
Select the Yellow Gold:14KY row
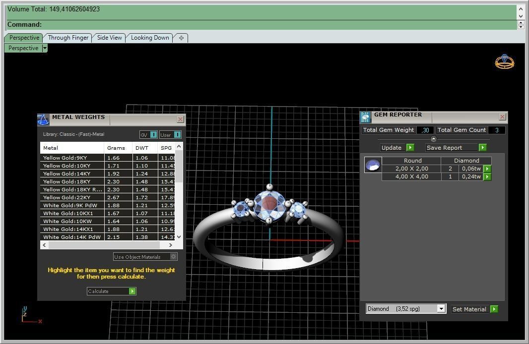108,173
